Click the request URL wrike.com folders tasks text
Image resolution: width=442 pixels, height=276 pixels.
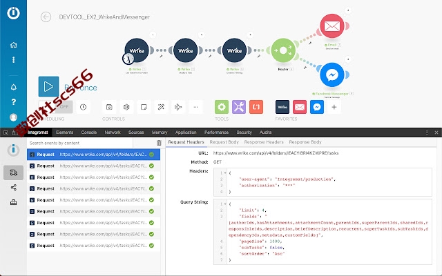coord(276,153)
